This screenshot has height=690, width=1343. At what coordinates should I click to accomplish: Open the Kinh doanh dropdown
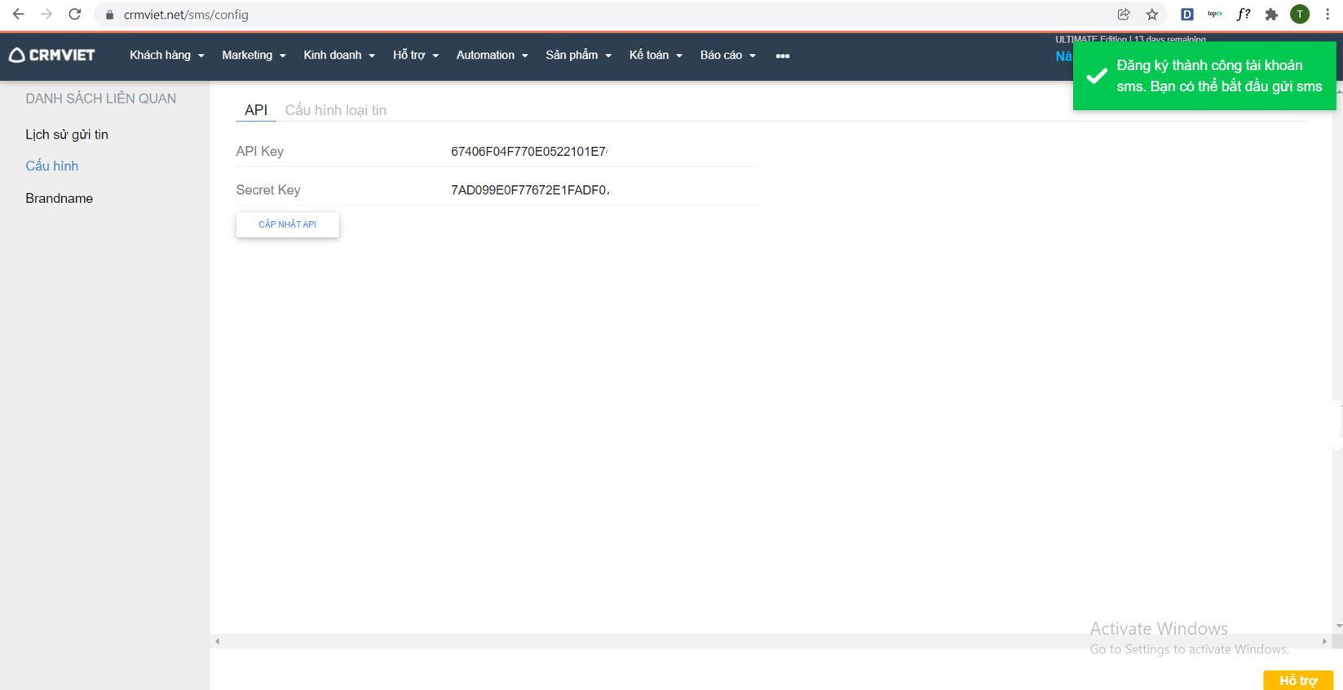click(339, 55)
